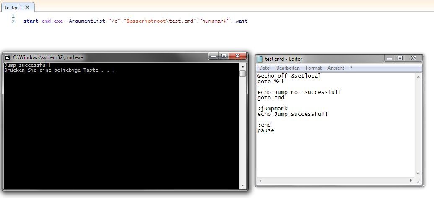Close the test.cmd Editor window
Image resolution: width=434 pixels, height=198 pixels.
pyautogui.click(x=413, y=58)
